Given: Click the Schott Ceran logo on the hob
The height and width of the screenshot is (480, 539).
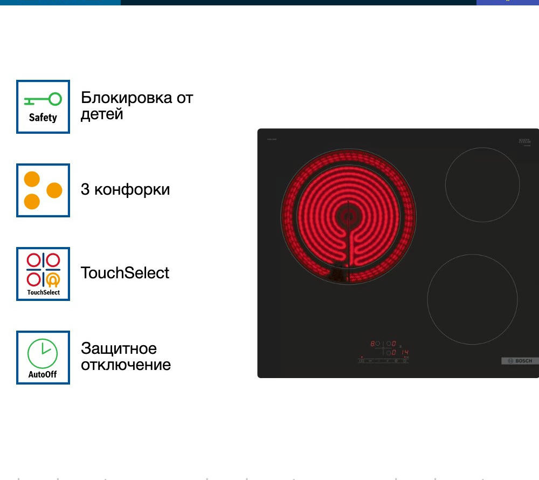Looking at the screenshot, I should [525, 141].
